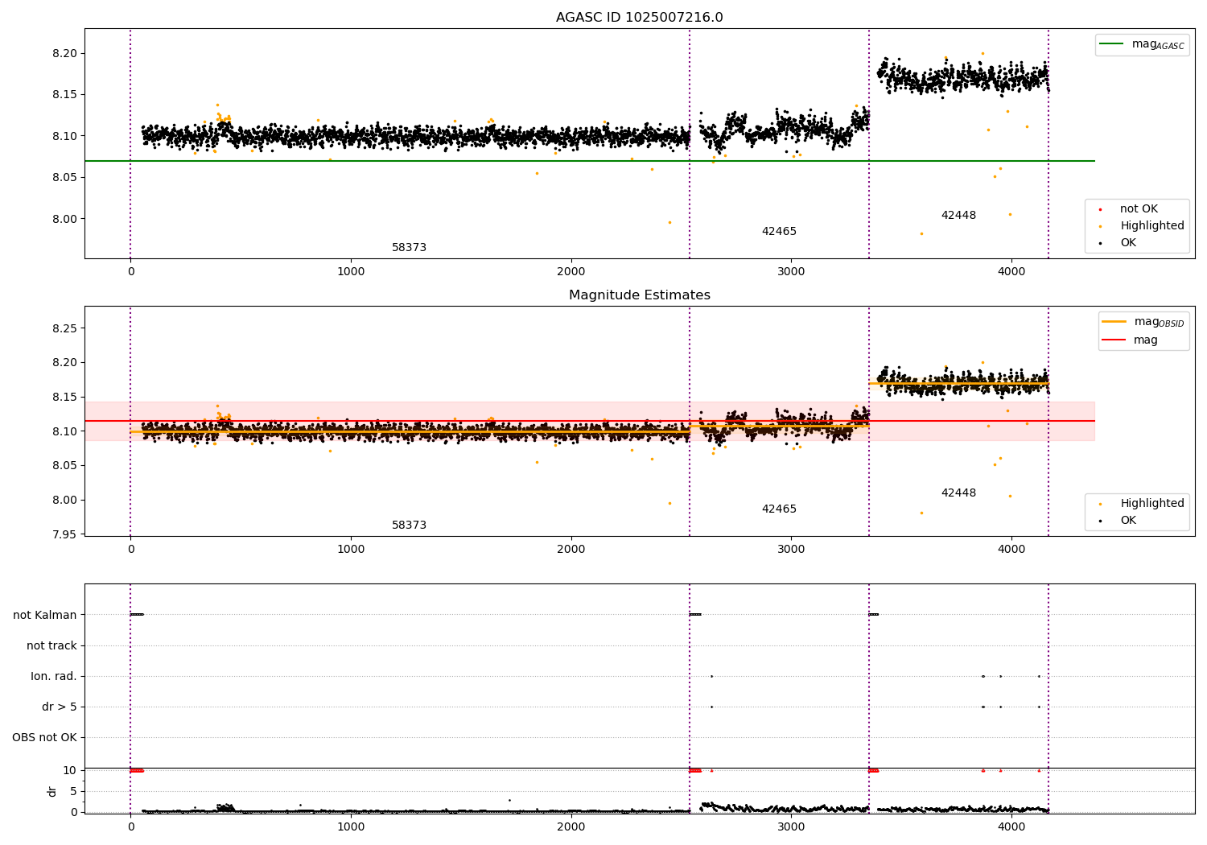The width and height of the screenshot is (1207, 845).
Task: Click the "8.20" y-tick in the top plot
Action: pyautogui.click(x=64, y=53)
